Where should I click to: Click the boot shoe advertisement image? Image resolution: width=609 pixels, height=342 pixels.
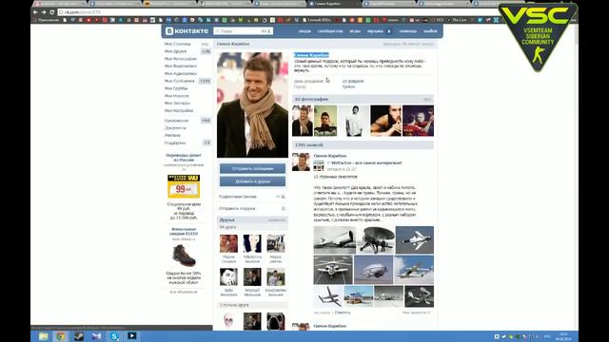(x=184, y=256)
